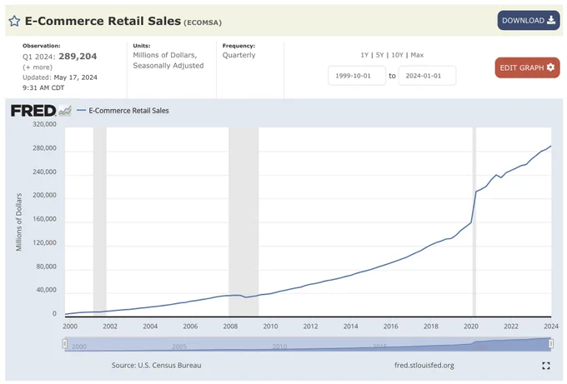
Task: Click the 2008 recession shaded band
Action: click(243, 222)
